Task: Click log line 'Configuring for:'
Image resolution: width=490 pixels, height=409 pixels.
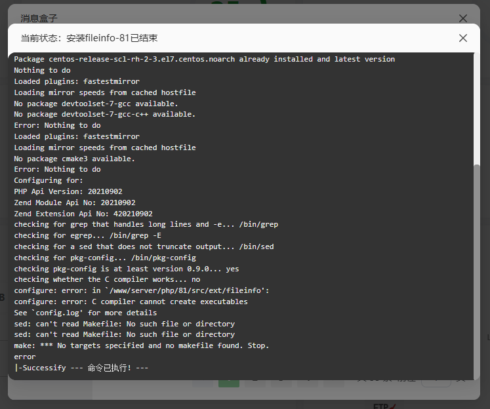Action: click(x=49, y=180)
